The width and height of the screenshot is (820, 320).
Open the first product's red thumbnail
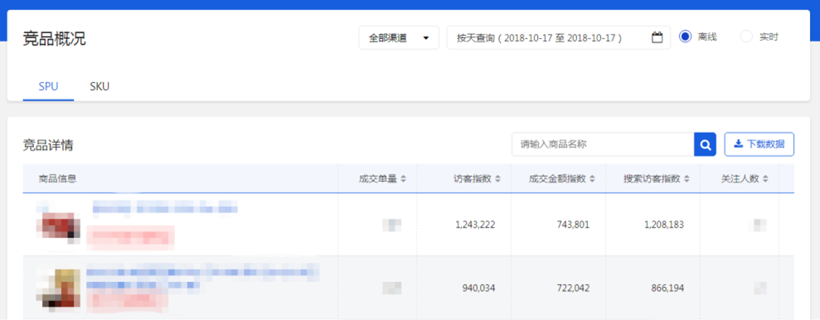click(x=57, y=225)
